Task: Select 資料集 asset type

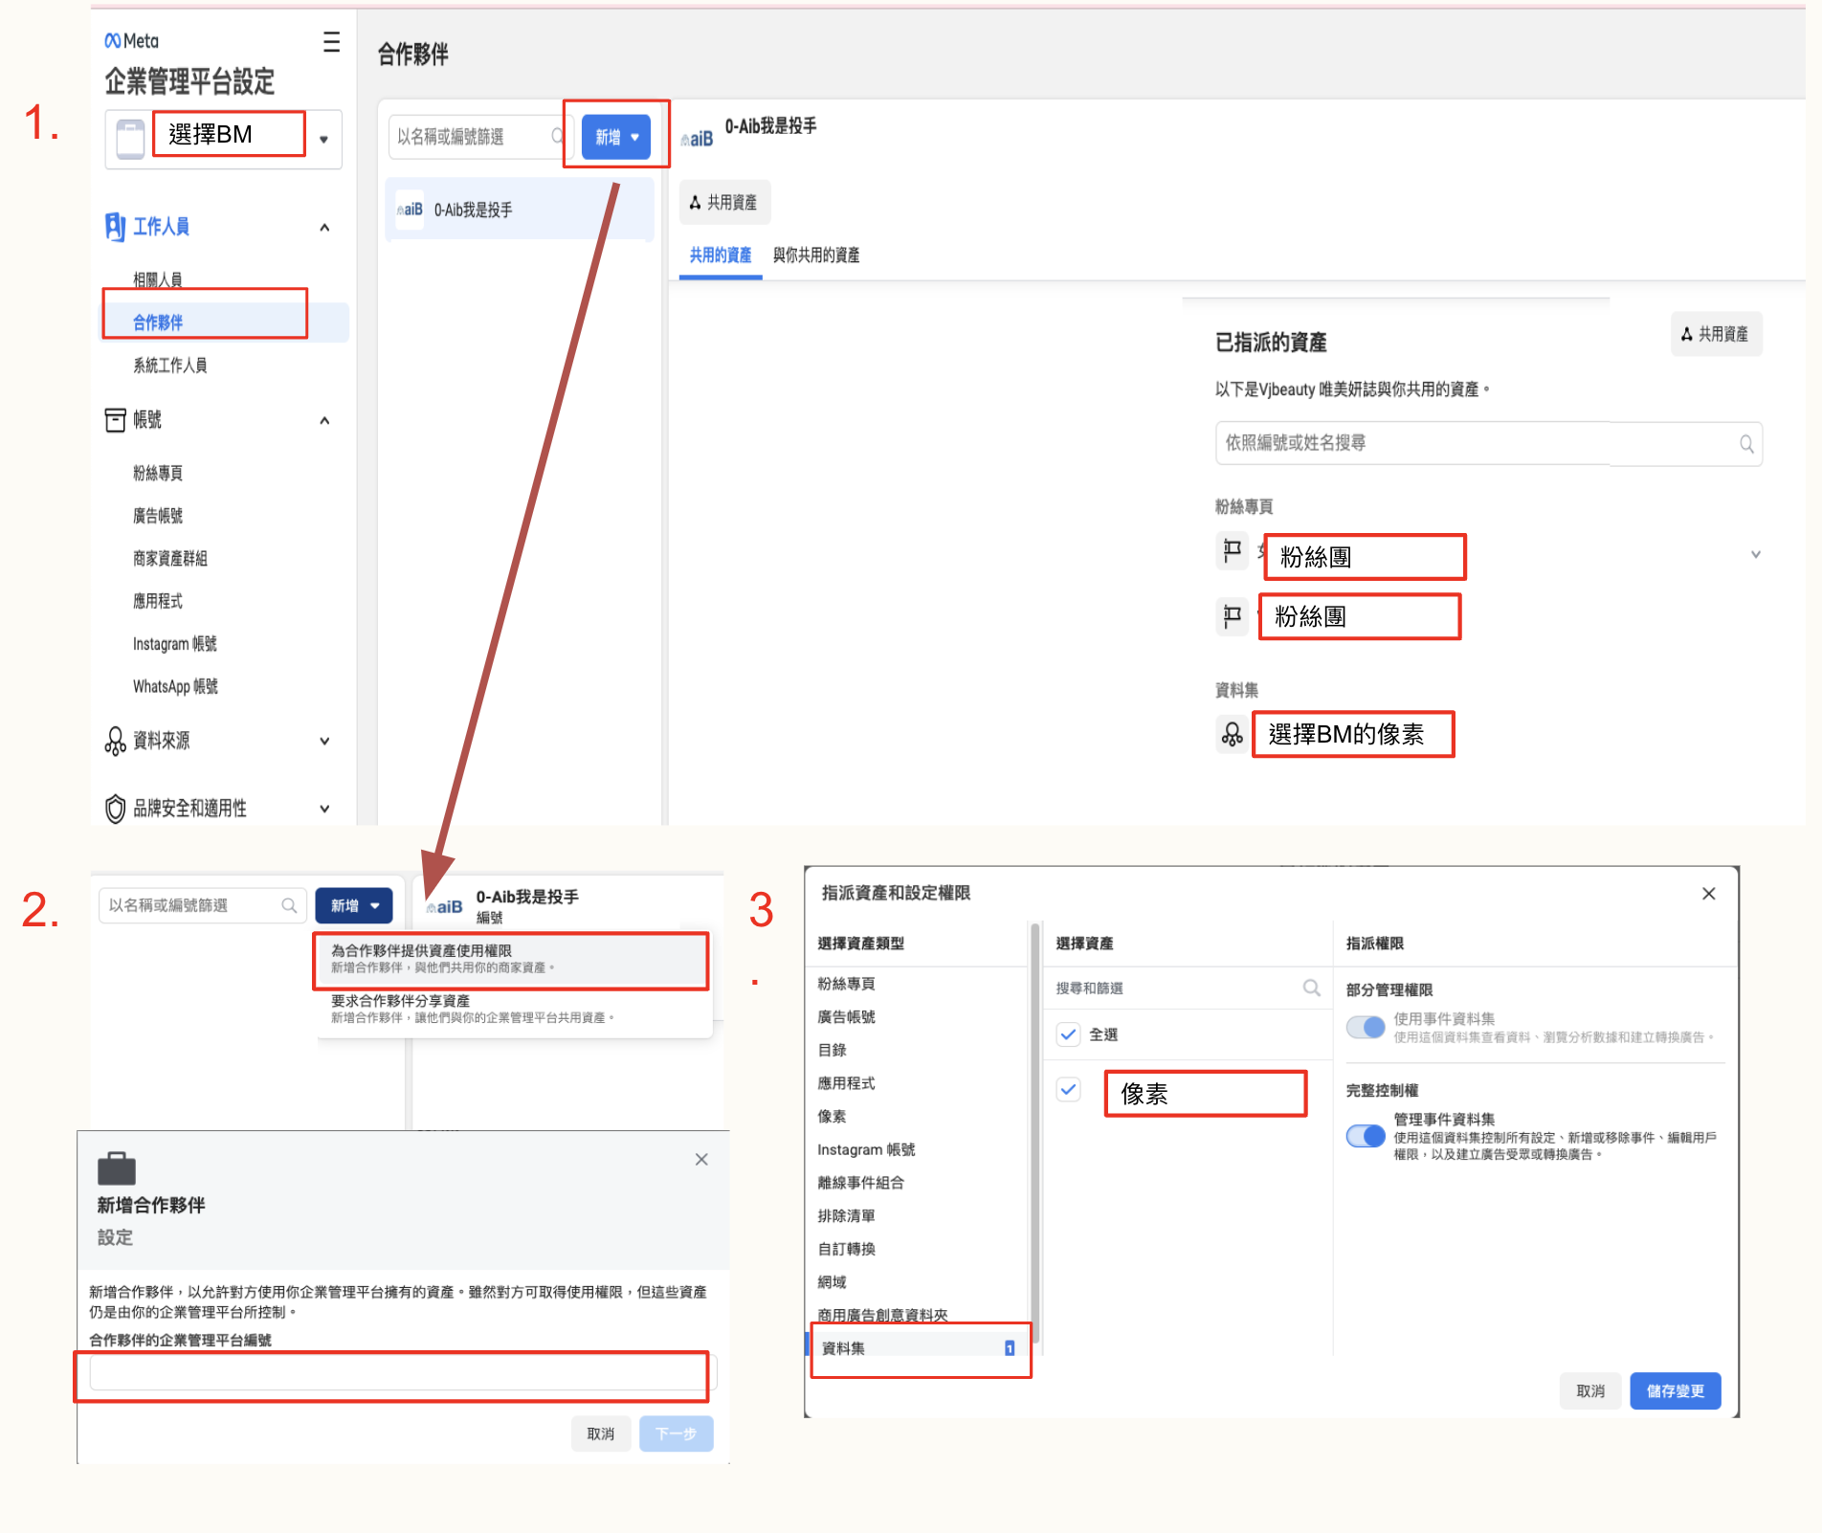Action: [x=917, y=1348]
